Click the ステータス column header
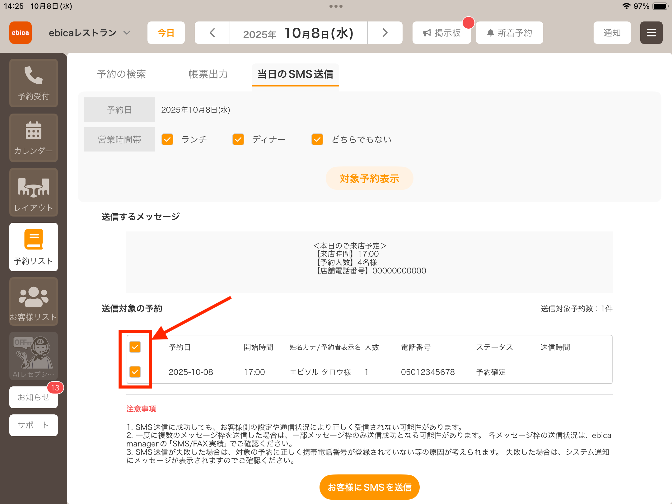Screen dimensions: 672x504 pos(495,347)
